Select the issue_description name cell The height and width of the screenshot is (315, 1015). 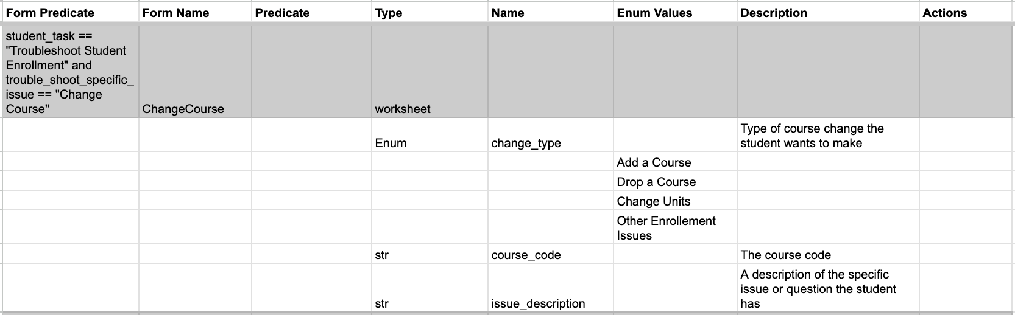538,303
